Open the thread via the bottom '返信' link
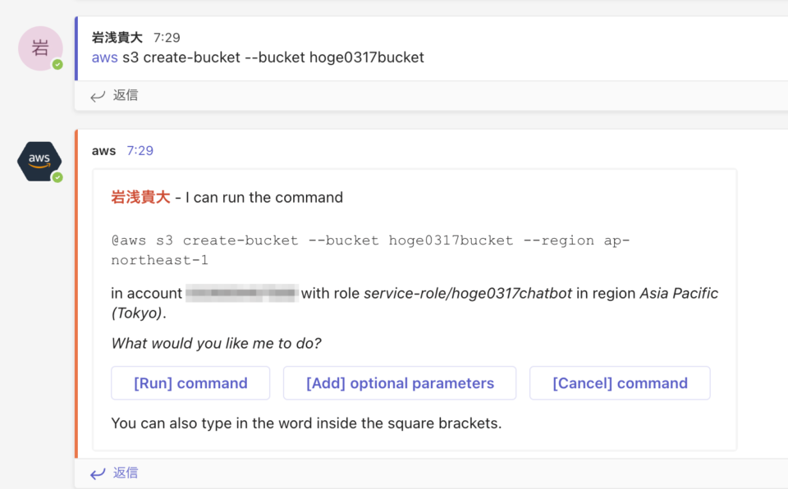Screen dimensions: 788x489 125,473
